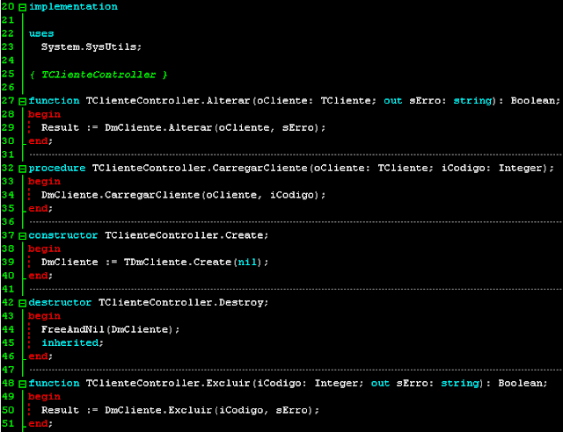The height and width of the screenshot is (432, 563).
Task: Click the 'uses' keyword
Action: click(41, 33)
